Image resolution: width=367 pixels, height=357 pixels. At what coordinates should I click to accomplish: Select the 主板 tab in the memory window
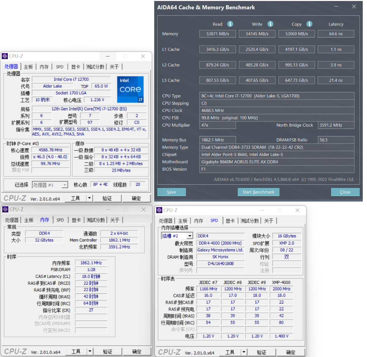click(x=29, y=220)
